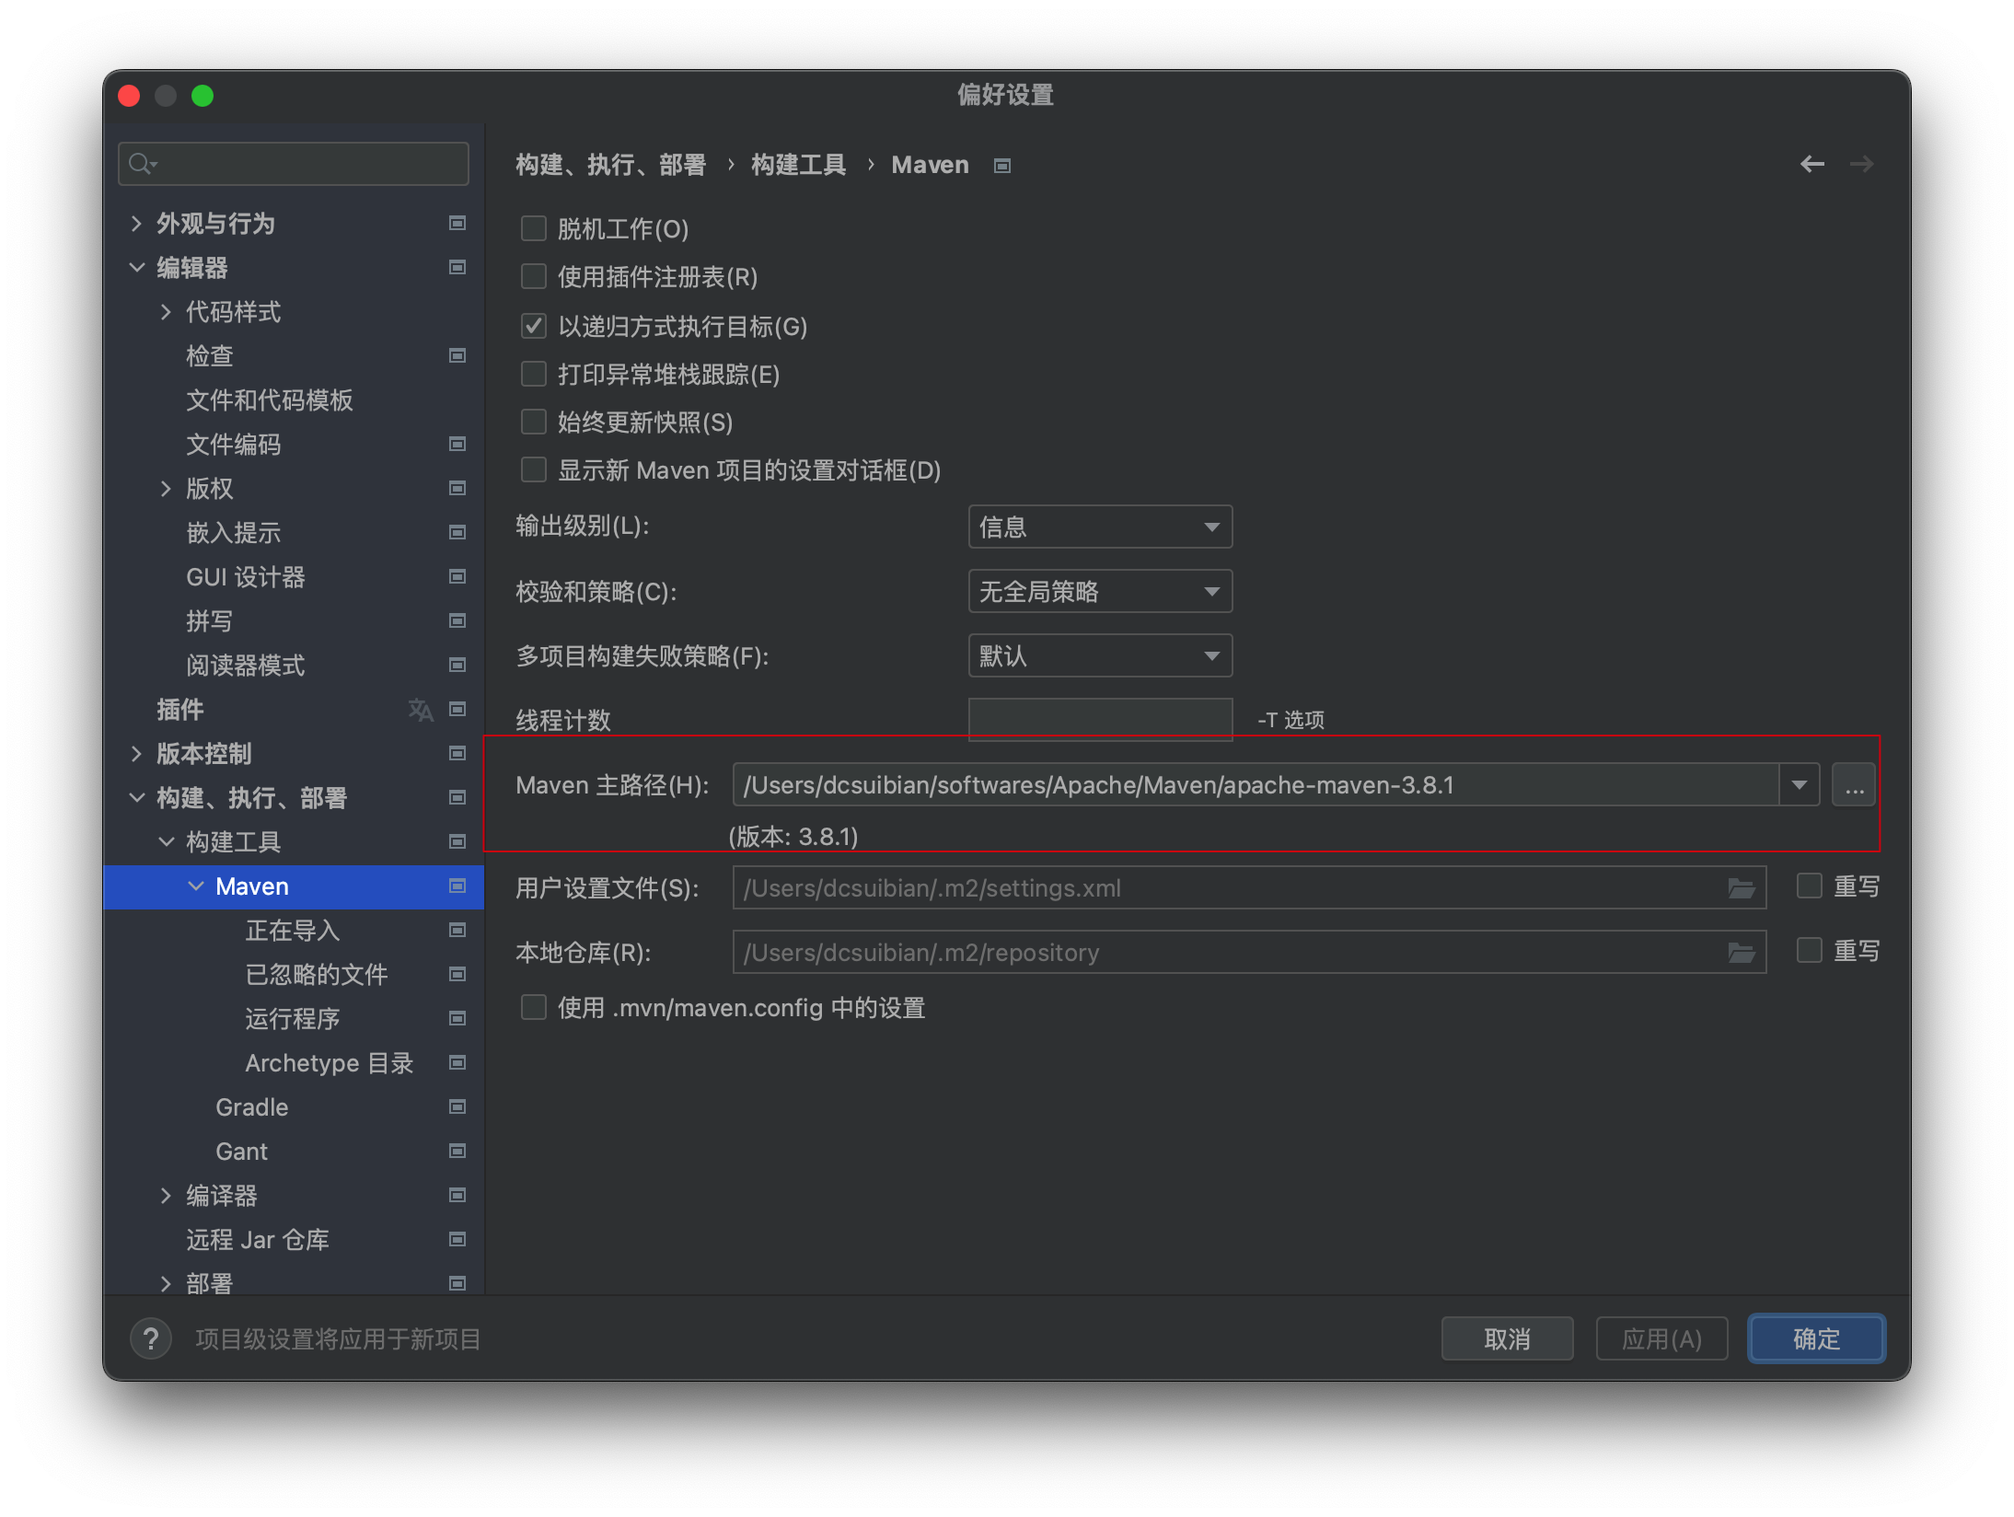Viewport: 2014px width, 1517px height.
Task: Collapse 构建工具 tree node
Action: 167,841
